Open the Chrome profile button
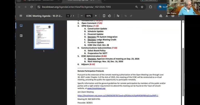Image resolution: width=200 pixels, height=105 pixels. (x=162, y=7)
